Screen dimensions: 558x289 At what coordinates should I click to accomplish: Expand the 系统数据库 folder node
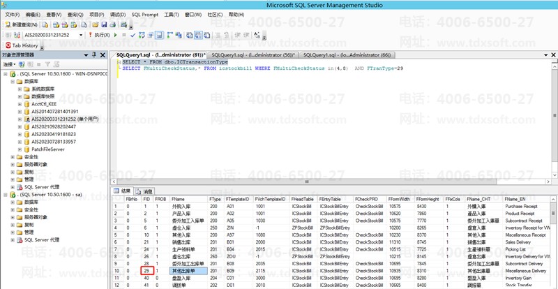click(x=20, y=88)
